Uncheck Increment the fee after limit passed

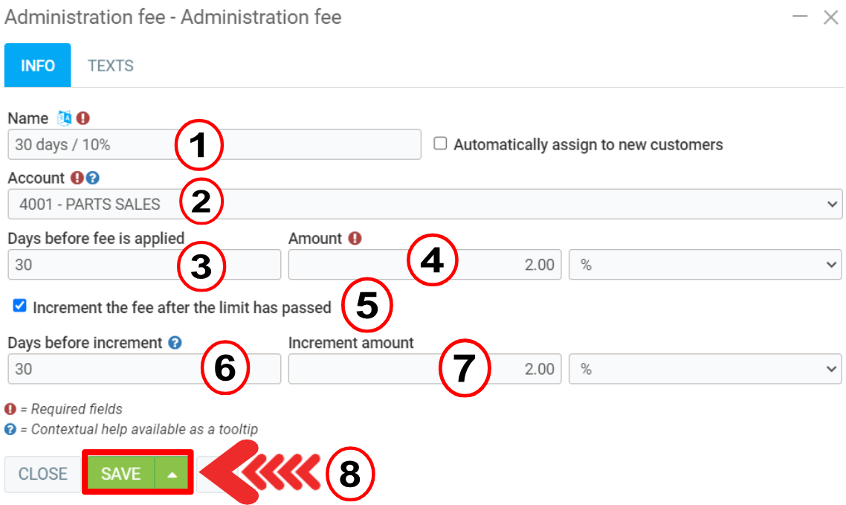[x=20, y=306]
